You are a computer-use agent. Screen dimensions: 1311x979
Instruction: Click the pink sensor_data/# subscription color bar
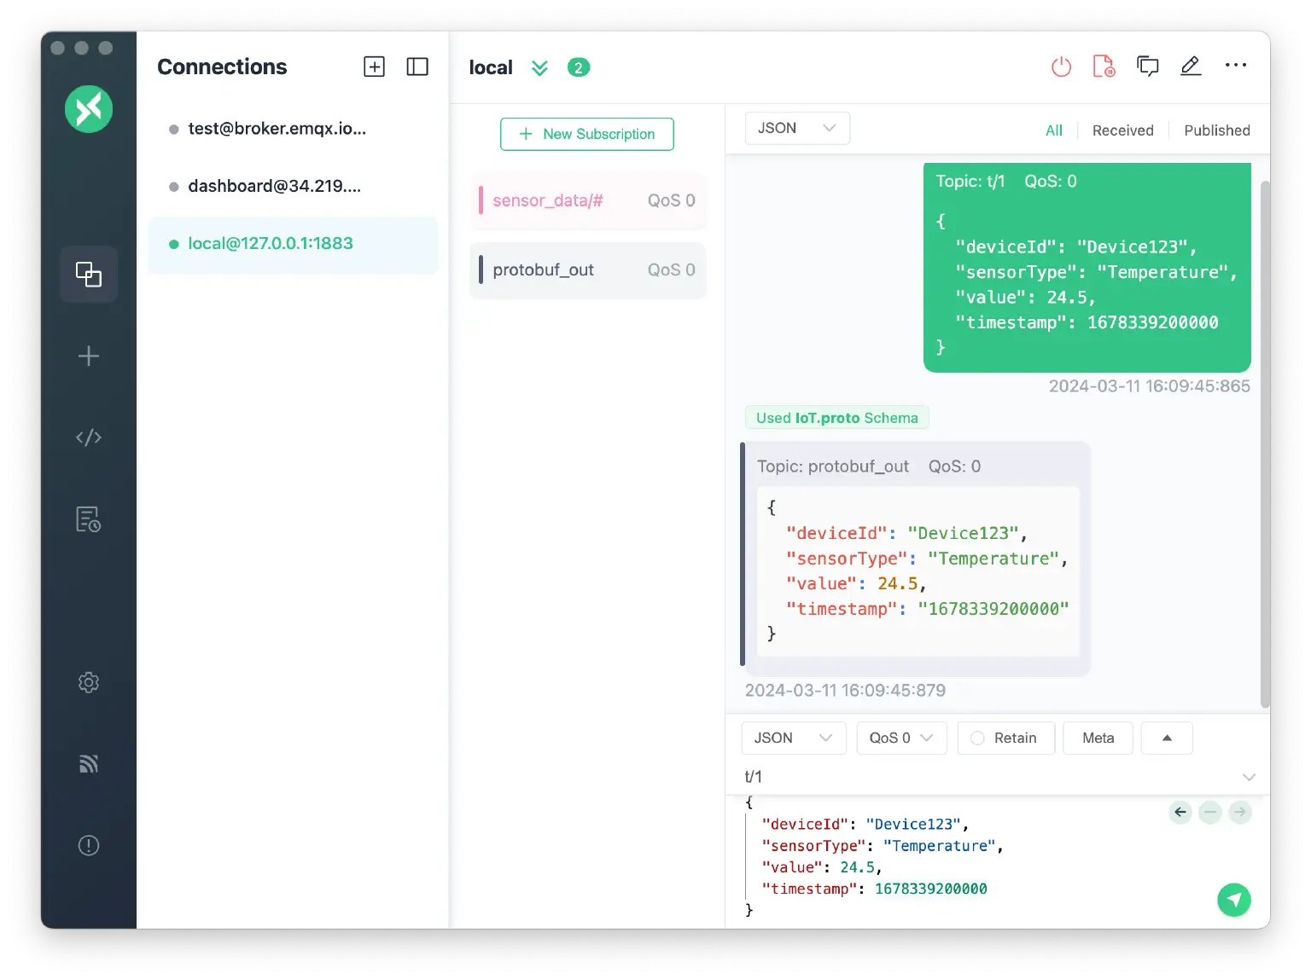coord(481,200)
